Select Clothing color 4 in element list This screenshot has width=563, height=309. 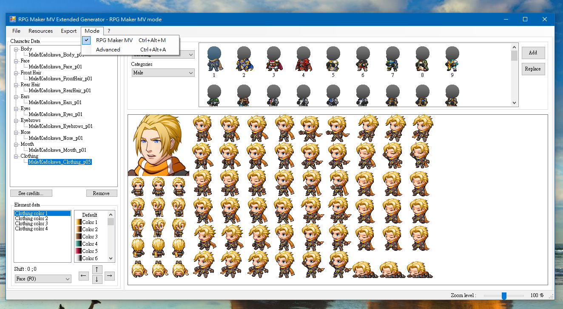coord(31,229)
